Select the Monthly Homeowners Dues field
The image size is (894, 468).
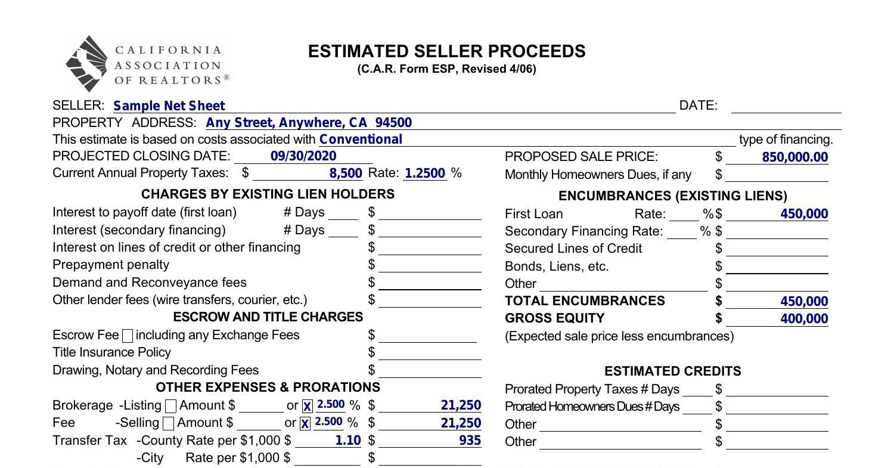click(777, 175)
